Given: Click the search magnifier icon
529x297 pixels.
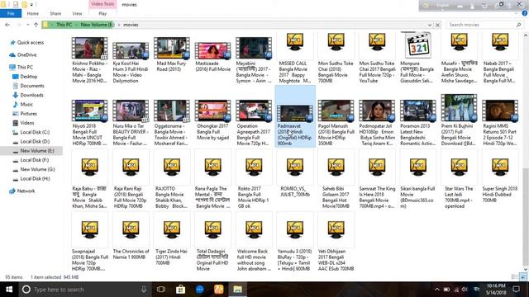Looking at the screenshot, I should point(518,25).
